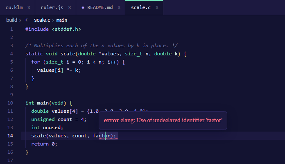Viewport: 285px width, 164px height.
Task: Click line number 1 in gutter
Action: pos(11,29)
